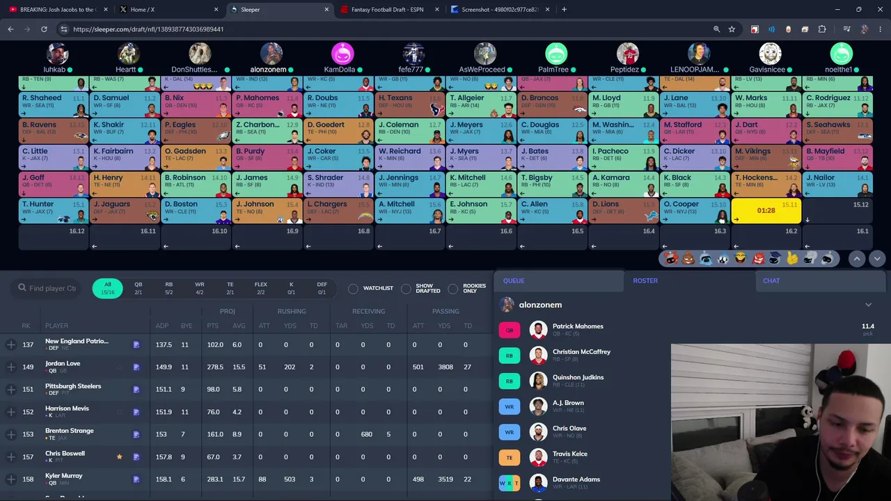891x501 pixels.
Task: Star Harrison Mevis for the watchlist
Action: tap(119, 412)
